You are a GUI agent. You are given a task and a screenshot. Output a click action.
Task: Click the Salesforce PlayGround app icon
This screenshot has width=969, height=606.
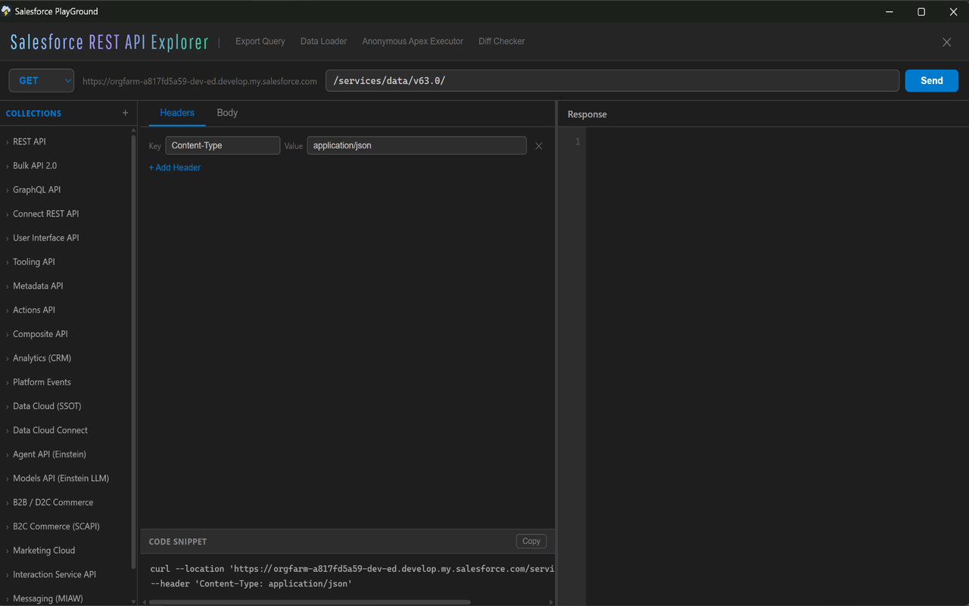pyautogui.click(x=6, y=11)
